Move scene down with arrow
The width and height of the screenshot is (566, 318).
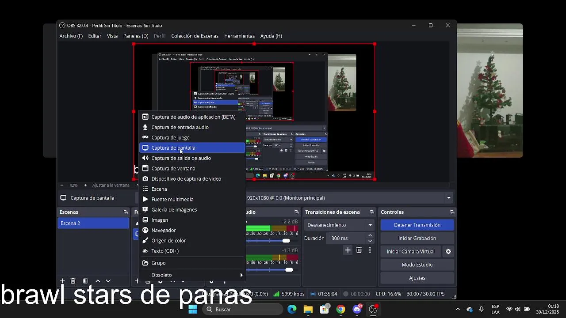click(108, 281)
